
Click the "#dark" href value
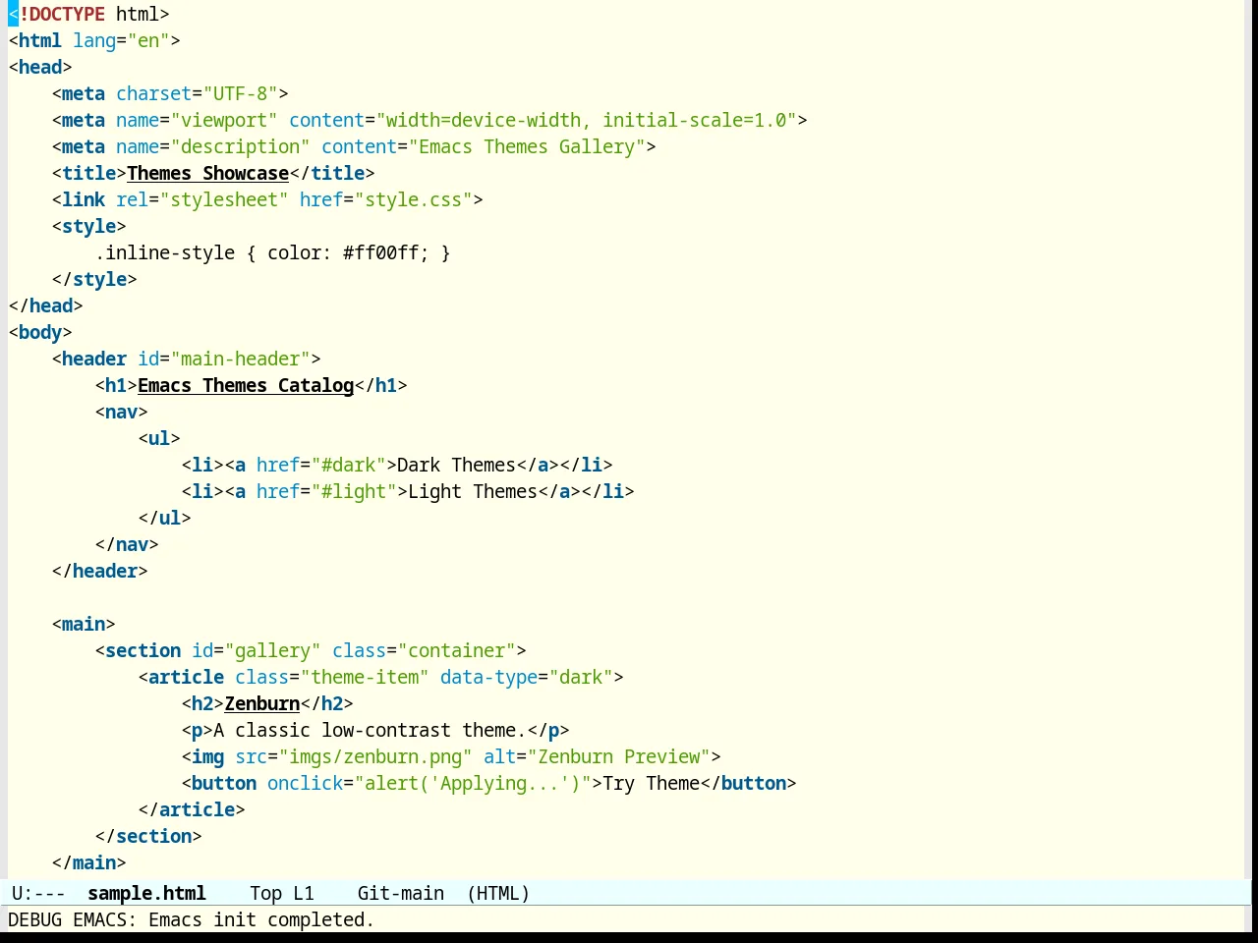pyautogui.click(x=348, y=465)
